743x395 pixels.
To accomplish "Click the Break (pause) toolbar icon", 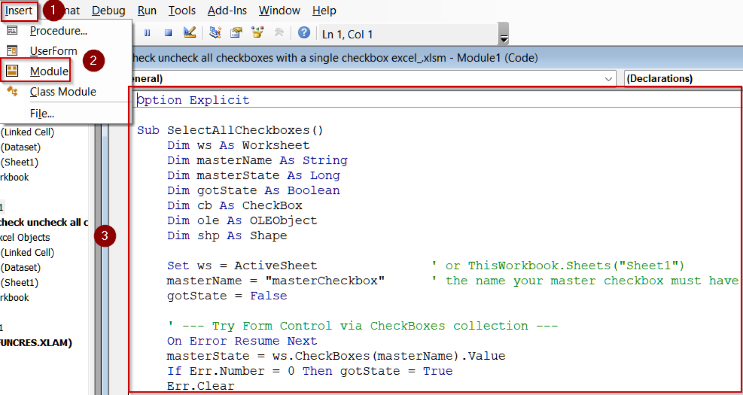I will (147, 33).
